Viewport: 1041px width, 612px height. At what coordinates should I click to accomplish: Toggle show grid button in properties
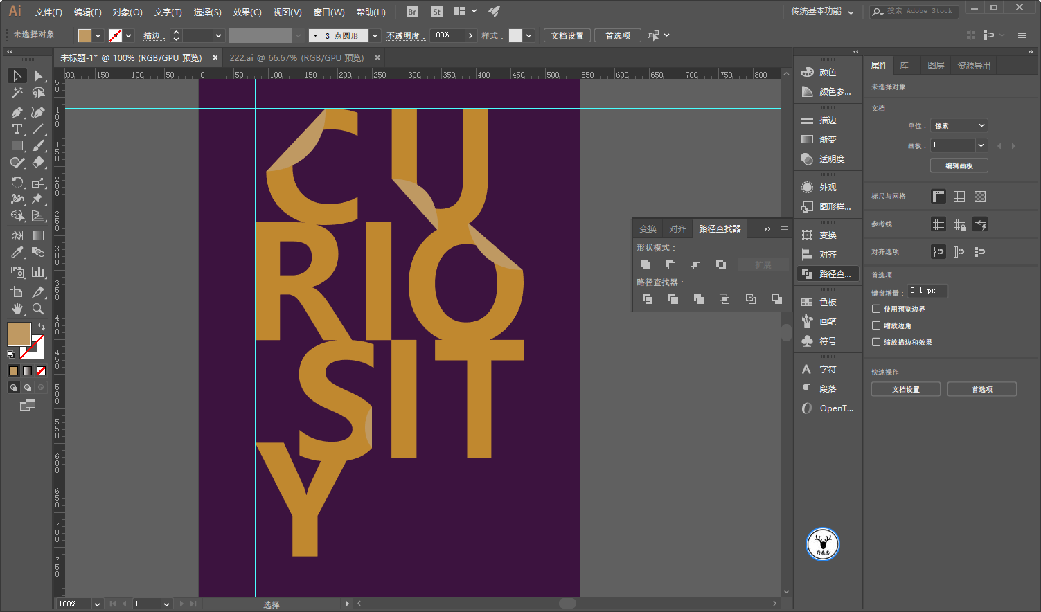point(959,197)
